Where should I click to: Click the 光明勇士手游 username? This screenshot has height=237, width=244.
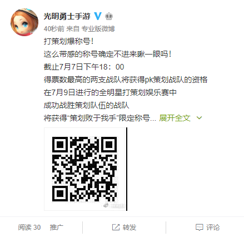[x=67, y=16]
